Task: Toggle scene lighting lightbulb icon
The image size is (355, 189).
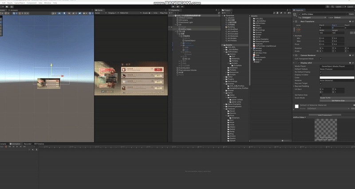Action: (64, 13)
